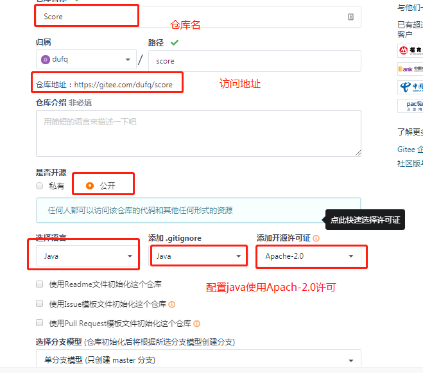This screenshot has height=373, width=423.
Task: Click the info icon beside 添加开源许可证
Action: tap(316, 238)
